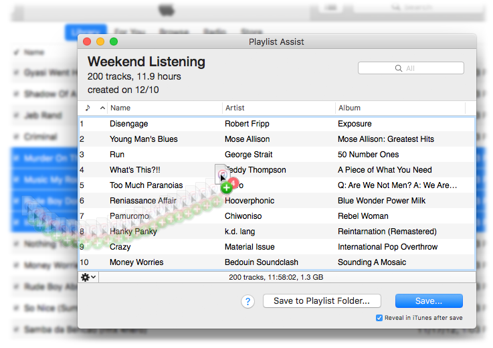Close the Playlist Assist window
The height and width of the screenshot is (348, 493).
coord(87,41)
